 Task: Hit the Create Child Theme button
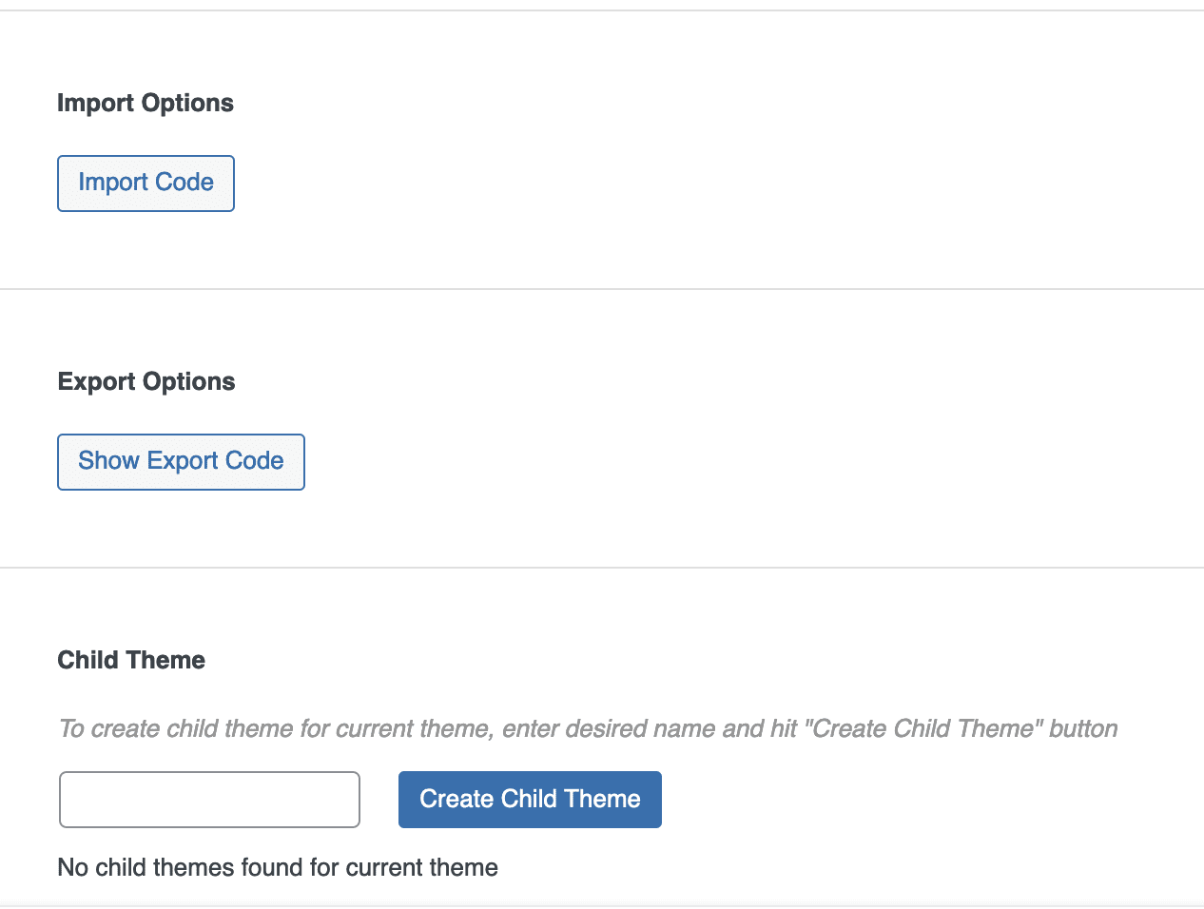click(530, 800)
